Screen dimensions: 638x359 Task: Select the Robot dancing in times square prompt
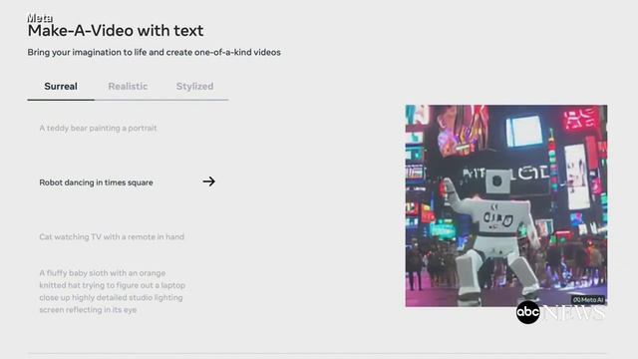96,182
